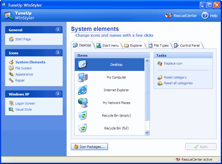Click the Items list scroll up arrow
Screen dimensions: 222x164
click(147, 61)
